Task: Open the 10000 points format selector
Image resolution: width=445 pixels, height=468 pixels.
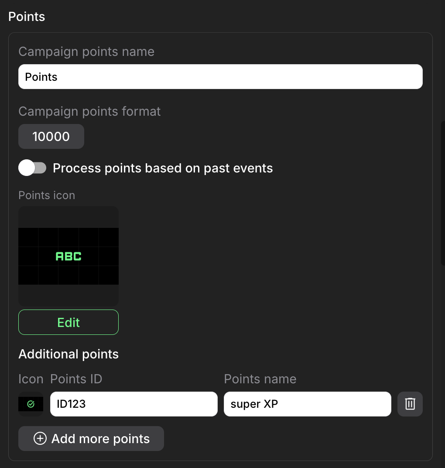Action: (x=51, y=137)
